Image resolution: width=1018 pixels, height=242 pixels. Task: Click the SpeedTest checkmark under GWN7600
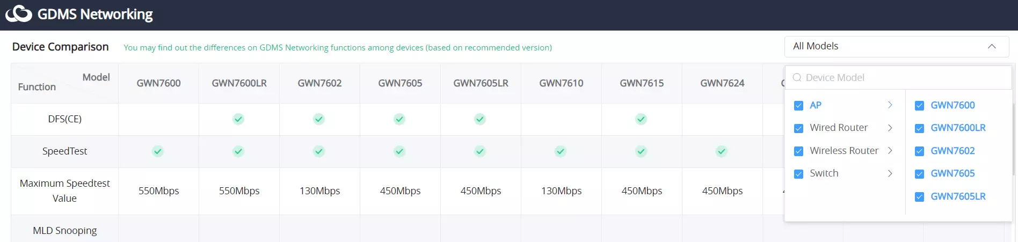(x=158, y=151)
